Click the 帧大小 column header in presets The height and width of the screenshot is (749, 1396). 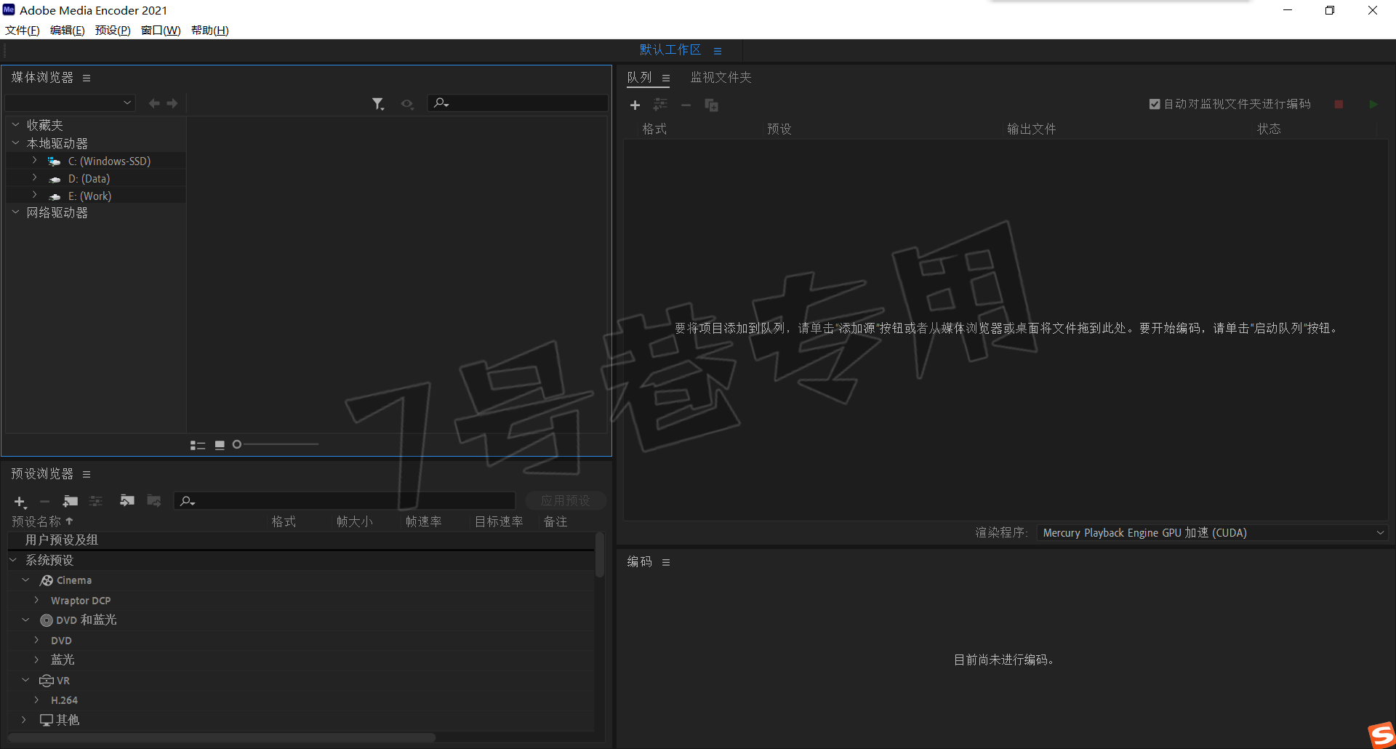354,522
